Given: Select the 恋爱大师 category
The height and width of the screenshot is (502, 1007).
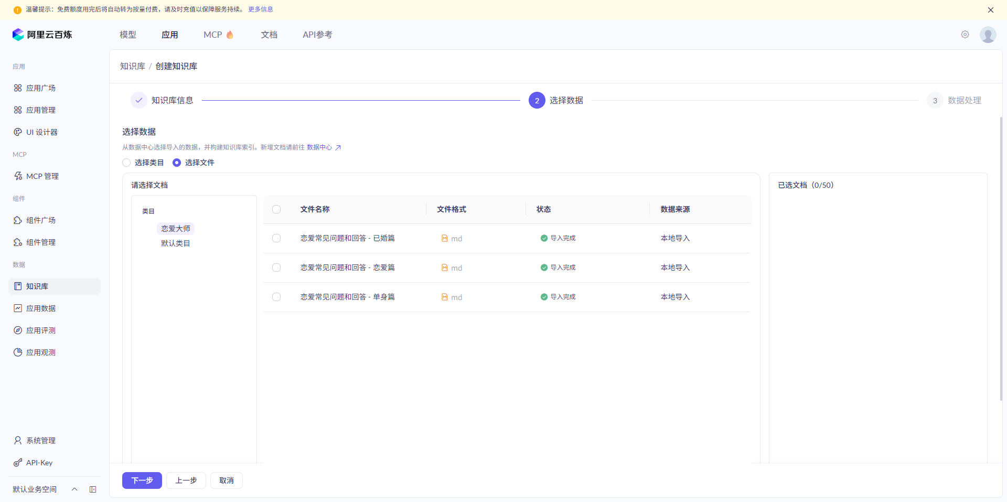Looking at the screenshot, I should pos(176,228).
